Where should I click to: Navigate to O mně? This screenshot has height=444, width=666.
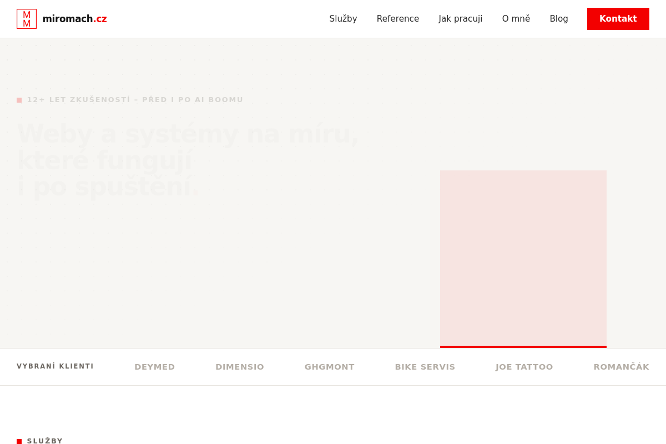(516, 19)
